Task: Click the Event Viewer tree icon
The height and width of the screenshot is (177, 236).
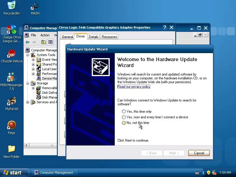Action: coord(39,60)
